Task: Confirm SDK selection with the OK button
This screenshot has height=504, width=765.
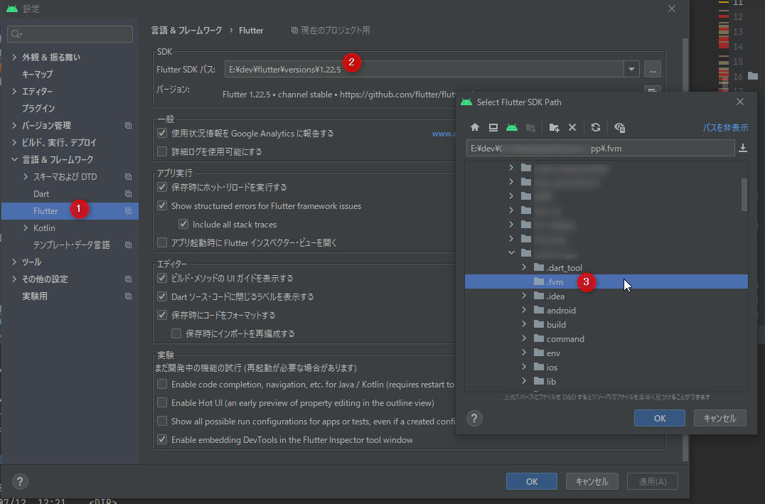Action: (658, 418)
